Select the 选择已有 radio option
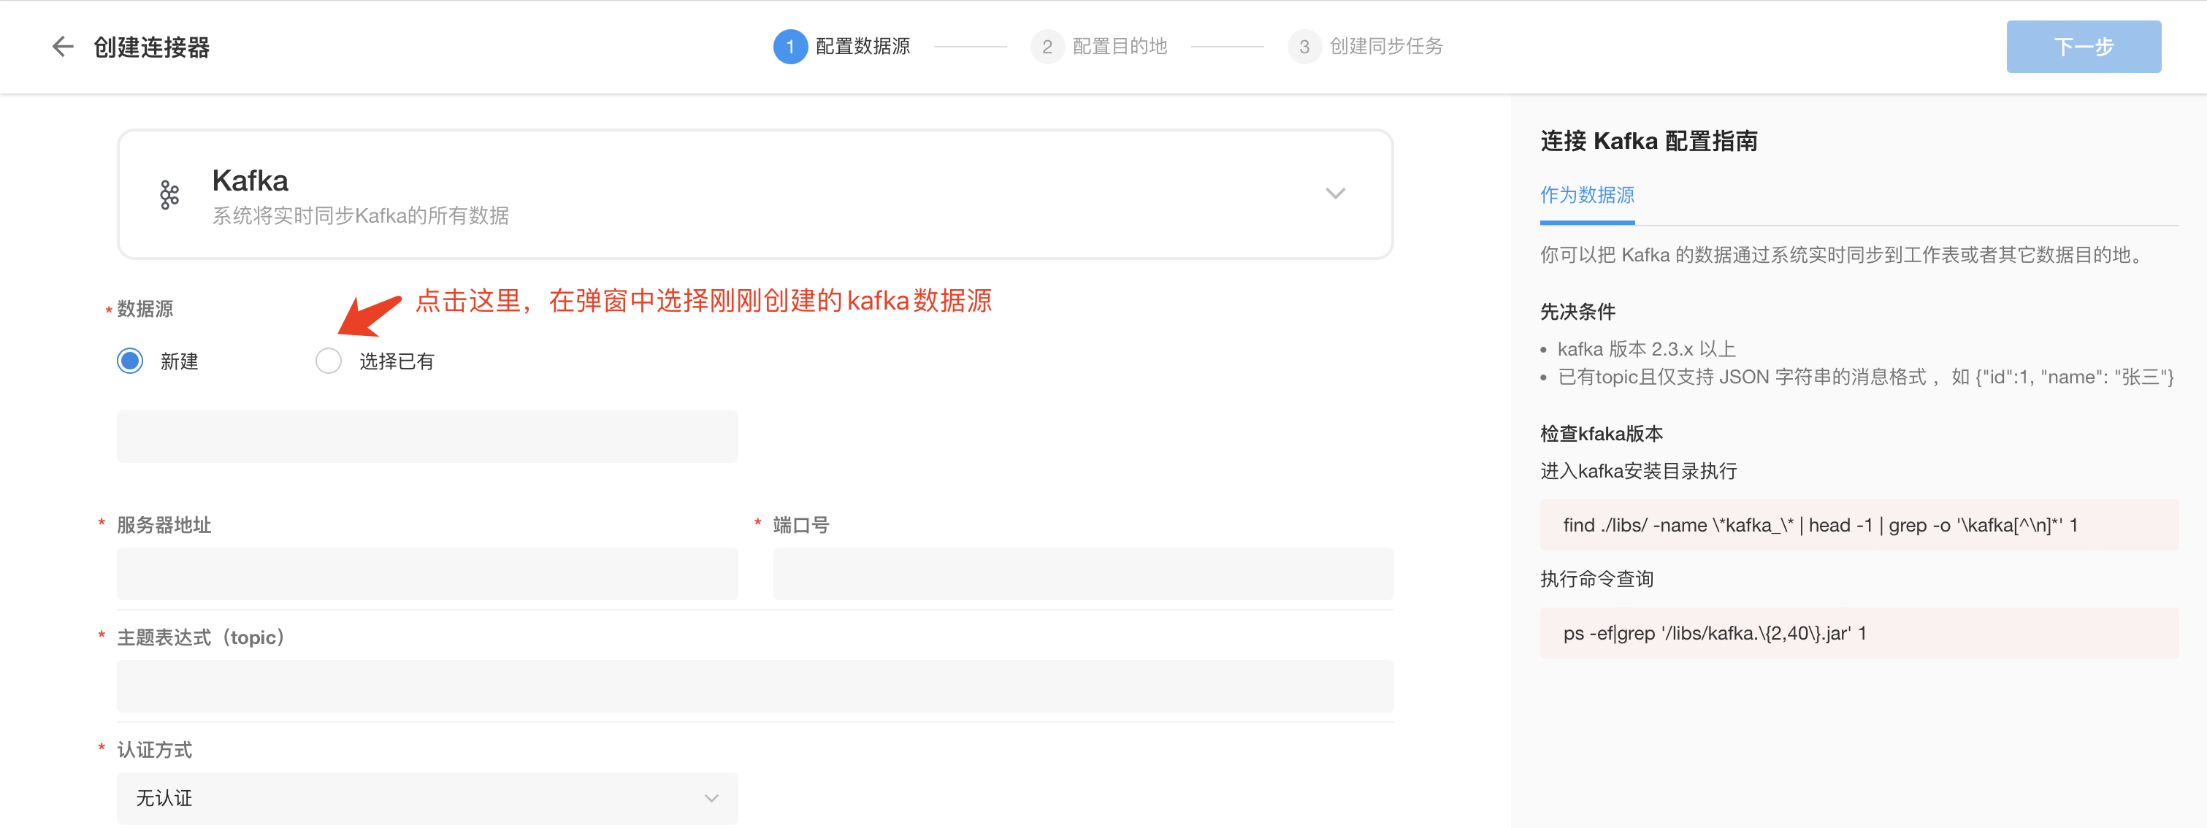This screenshot has height=828, width=2207. point(328,361)
